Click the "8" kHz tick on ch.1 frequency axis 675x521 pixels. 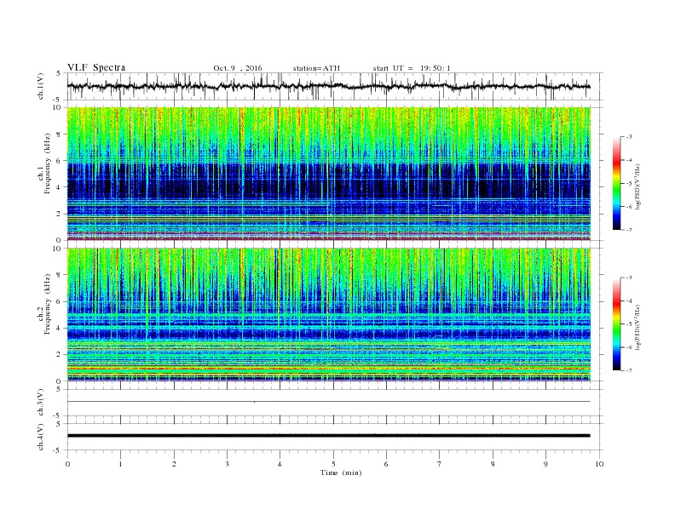click(x=59, y=135)
